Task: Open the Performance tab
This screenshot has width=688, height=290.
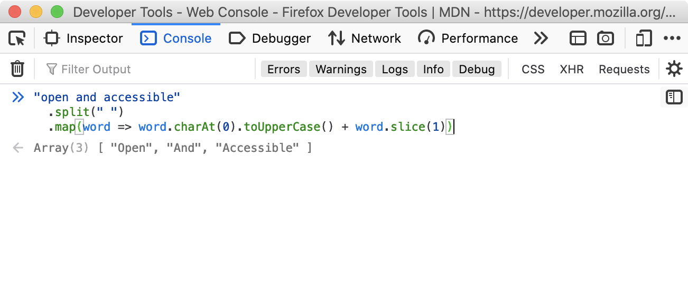Action: pos(468,38)
